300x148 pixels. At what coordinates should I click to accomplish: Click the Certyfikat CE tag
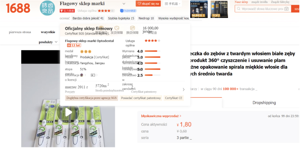pos(174,98)
